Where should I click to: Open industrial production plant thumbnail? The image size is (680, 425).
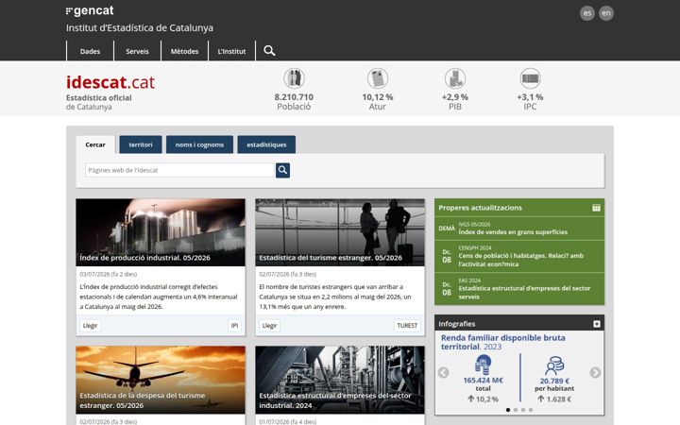(x=161, y=232)
